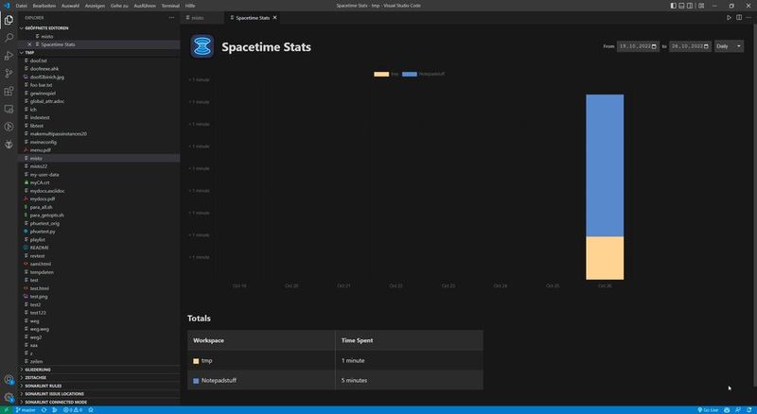The height and width of the screenshot is (414, 757).
Task: Open the Hilfe menu
Action: (190, 6)
